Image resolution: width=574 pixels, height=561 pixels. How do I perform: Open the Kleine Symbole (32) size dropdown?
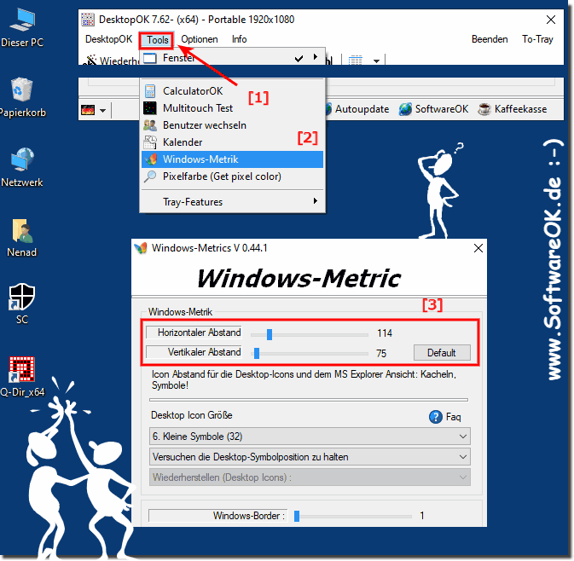[310, 437]
